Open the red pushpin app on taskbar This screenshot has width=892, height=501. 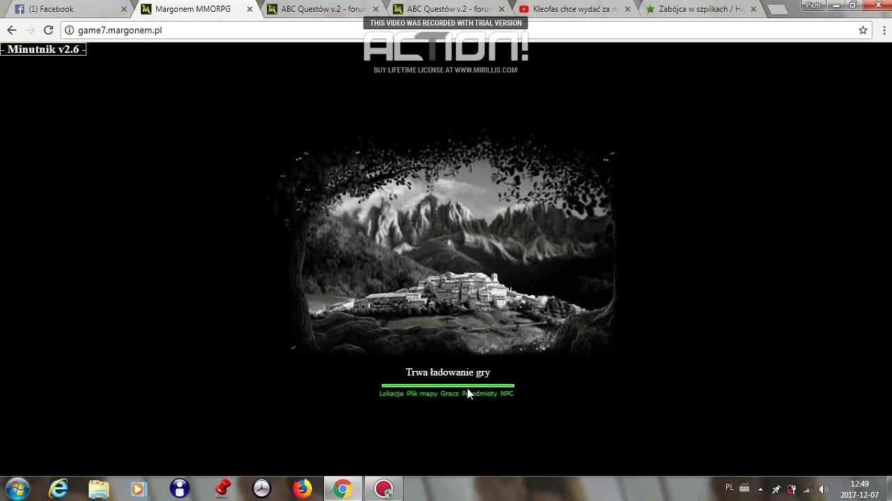pyautogui.click(x=222, y=488)
